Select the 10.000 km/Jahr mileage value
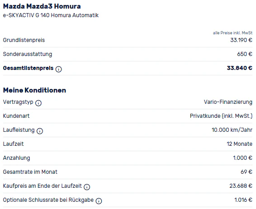This screenshot has width=256, height=209. (232, 130)
